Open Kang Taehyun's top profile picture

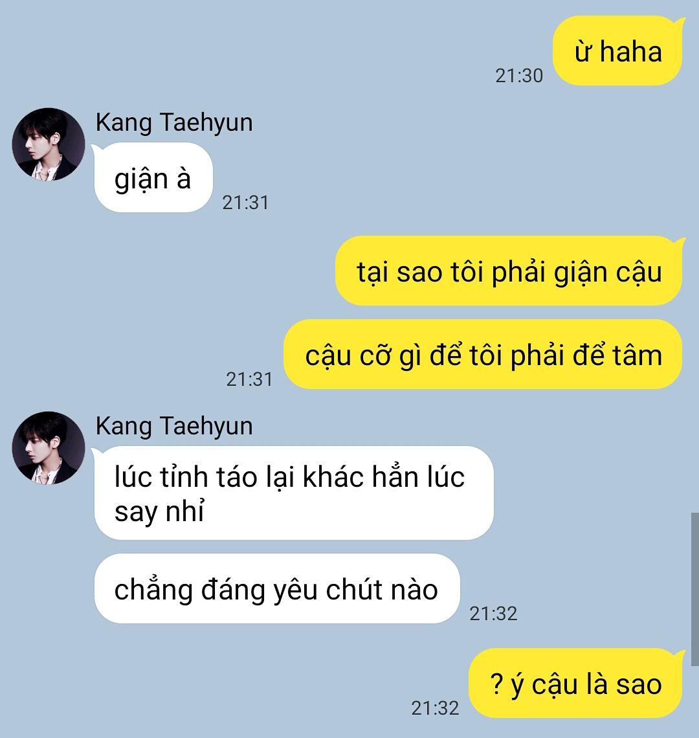click(49, 144)
